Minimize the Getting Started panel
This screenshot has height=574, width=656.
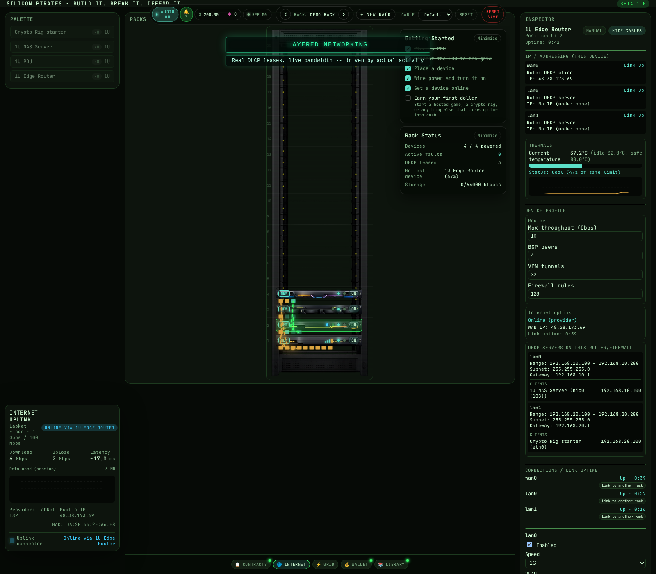(x=487, y=39)
